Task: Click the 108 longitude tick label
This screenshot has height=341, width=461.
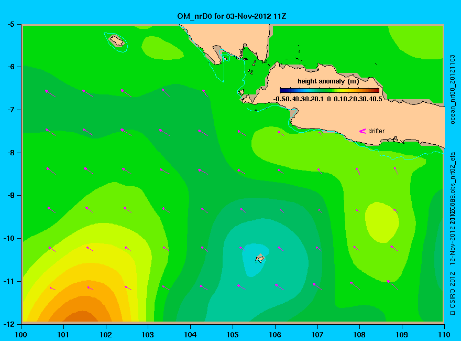Action: pyautogui.click(x=359, y=335)
